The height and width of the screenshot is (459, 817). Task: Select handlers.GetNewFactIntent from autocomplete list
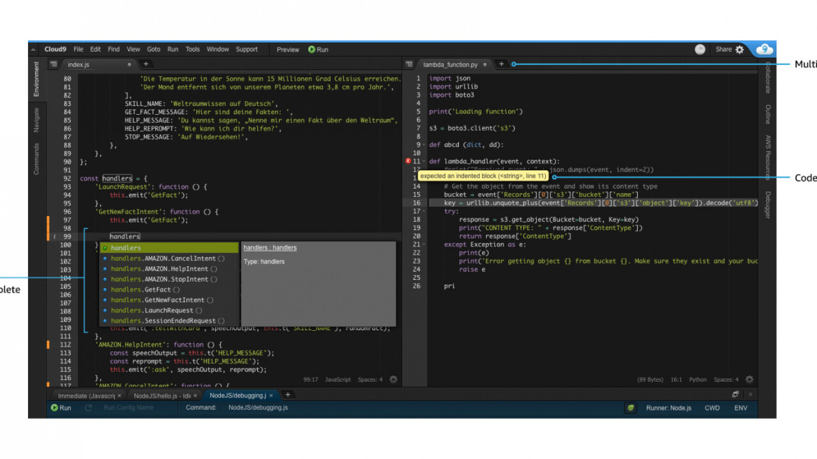click(x=157, y=300)
